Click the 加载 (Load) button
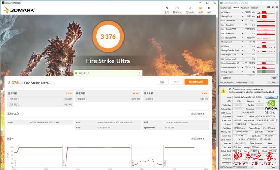This screenshot has width=280, height=170. point(162,82)
